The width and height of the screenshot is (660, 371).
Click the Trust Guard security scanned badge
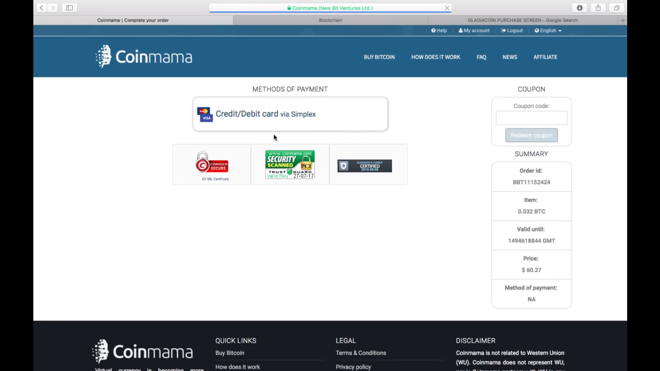[290, 164]
